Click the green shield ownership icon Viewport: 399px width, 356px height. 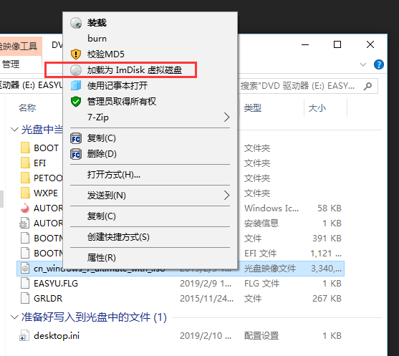click(x=76, y=102)
